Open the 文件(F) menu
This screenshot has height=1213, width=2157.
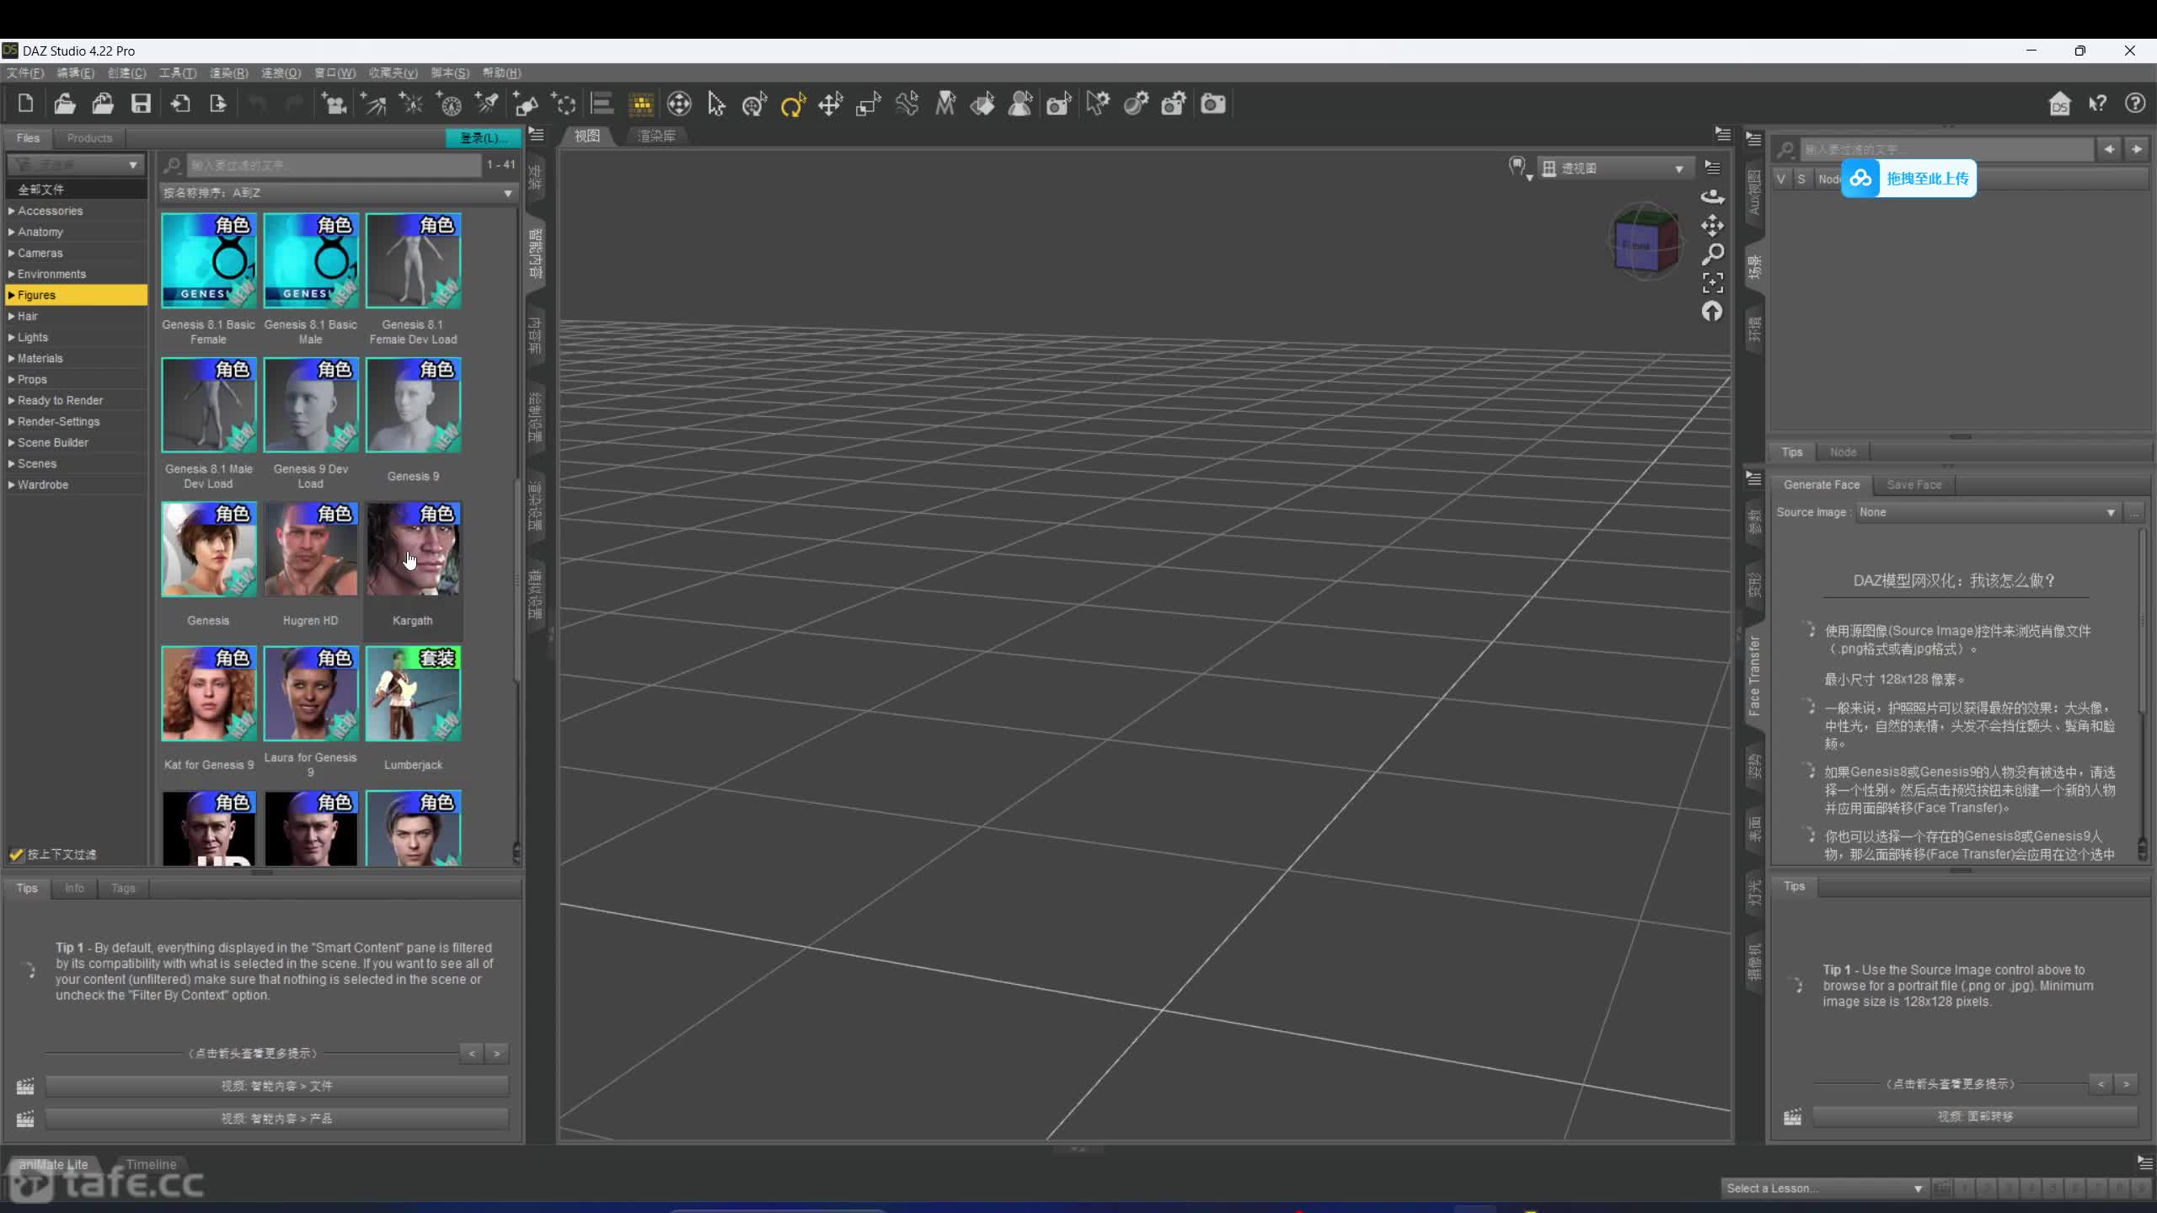[25, 73]
